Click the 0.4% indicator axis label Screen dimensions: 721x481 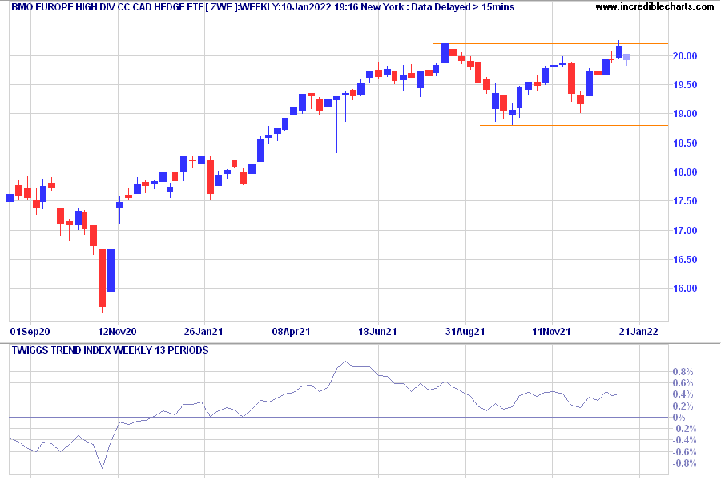(x=683, y=394)
